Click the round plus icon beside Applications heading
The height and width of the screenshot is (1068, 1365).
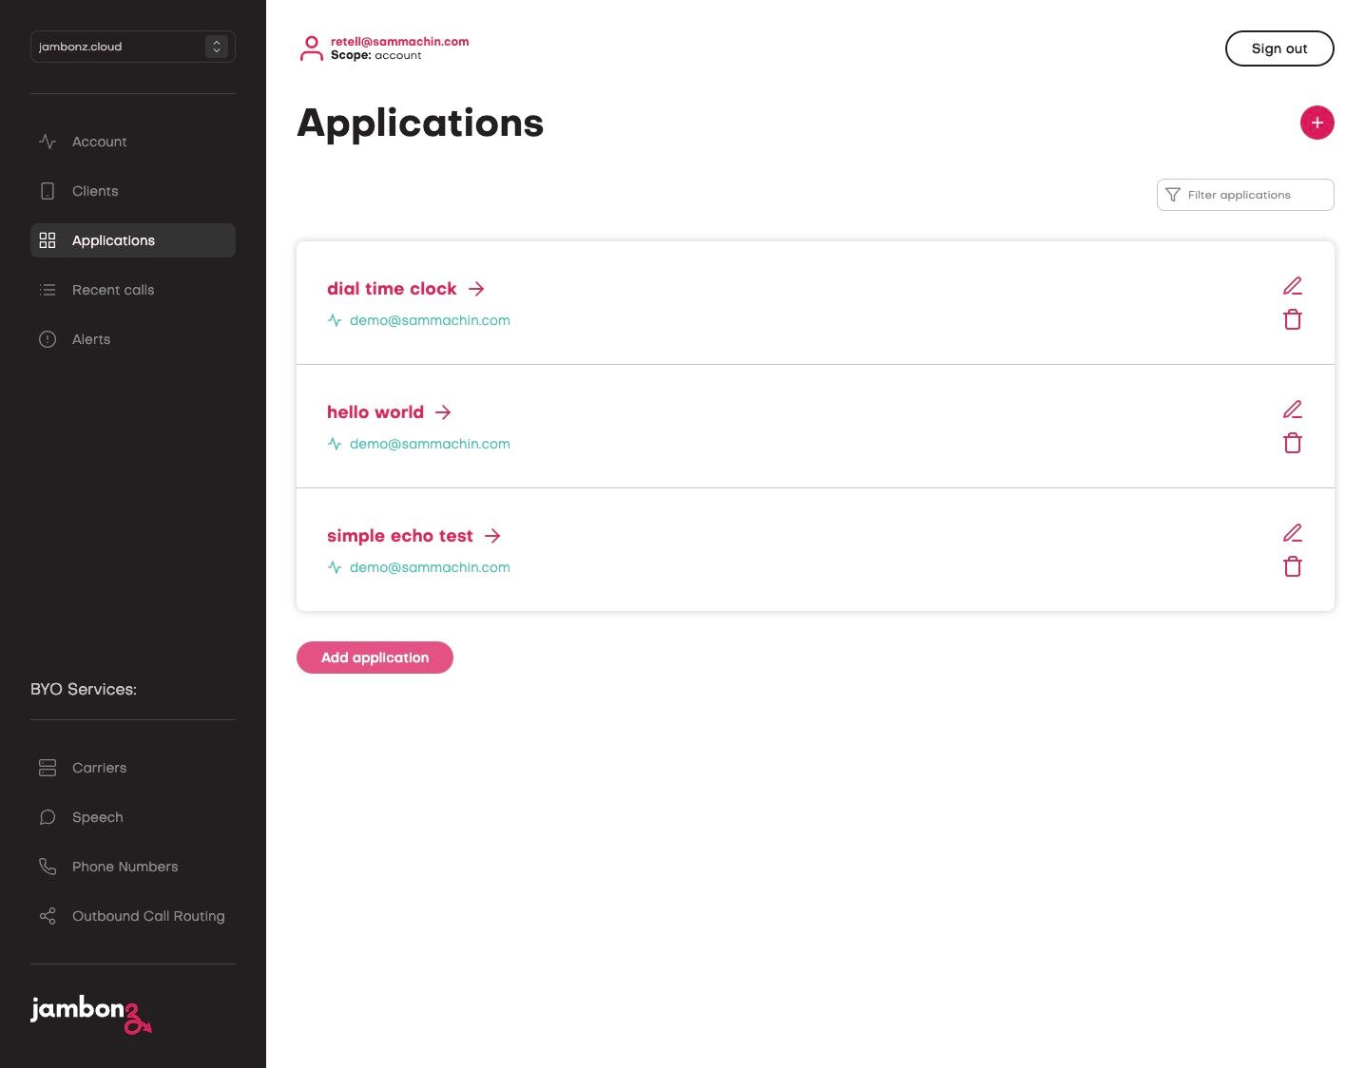pyautogui.click(x=1317, y=123)
